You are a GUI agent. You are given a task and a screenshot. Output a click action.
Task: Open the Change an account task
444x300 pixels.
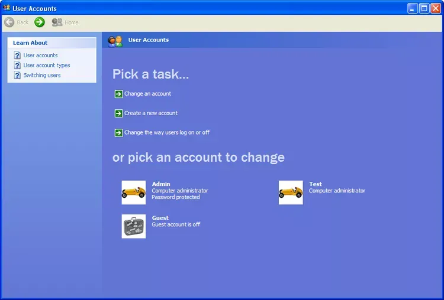(x=147, y=94)
